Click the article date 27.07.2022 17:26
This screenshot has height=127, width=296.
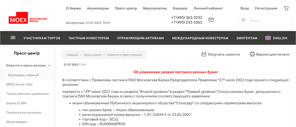(75, 64)
